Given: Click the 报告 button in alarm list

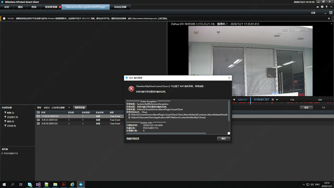Looking at the screenshot, I should coord(306,107).
